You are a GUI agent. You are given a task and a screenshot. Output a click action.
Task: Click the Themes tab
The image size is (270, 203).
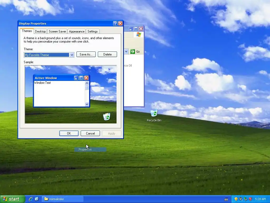point(27,31)
